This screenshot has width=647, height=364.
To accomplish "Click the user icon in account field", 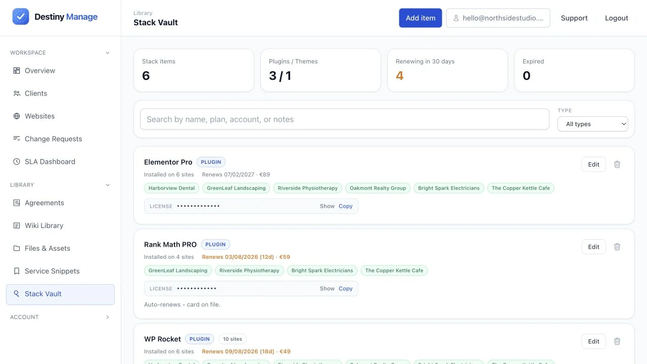I will 456,18.
